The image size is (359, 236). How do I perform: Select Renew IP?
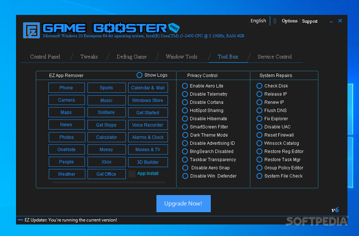[259, 102]
